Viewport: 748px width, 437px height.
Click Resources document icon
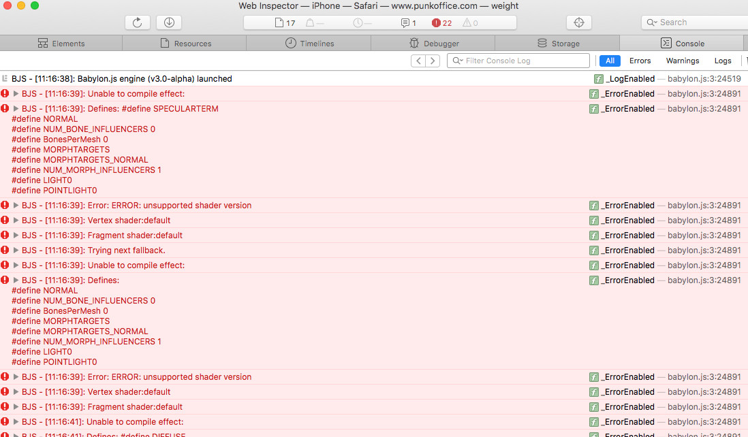tap(165, 44)
